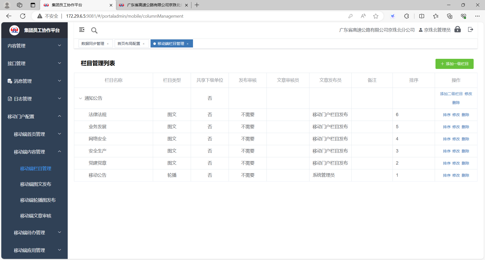Viewport: 485px width, 260px height.
Task: Add this page to browser favorites
Action: coord(376,16)
